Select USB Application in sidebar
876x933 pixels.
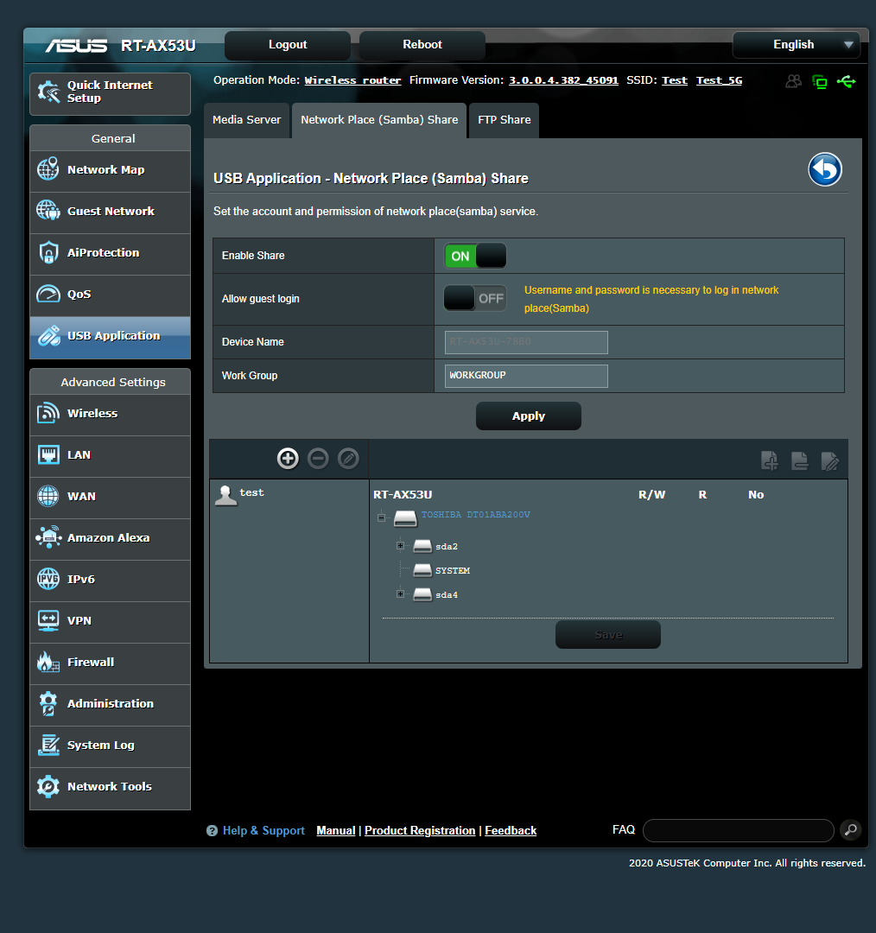point(110,337)
